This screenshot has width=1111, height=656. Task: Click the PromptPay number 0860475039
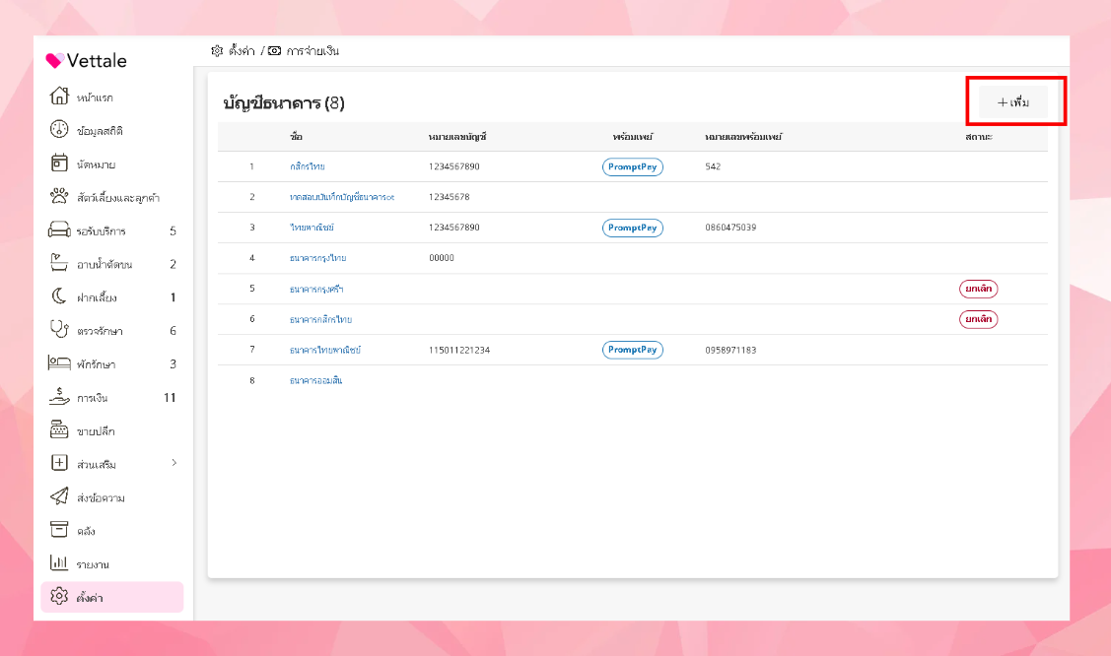[730, 228]
